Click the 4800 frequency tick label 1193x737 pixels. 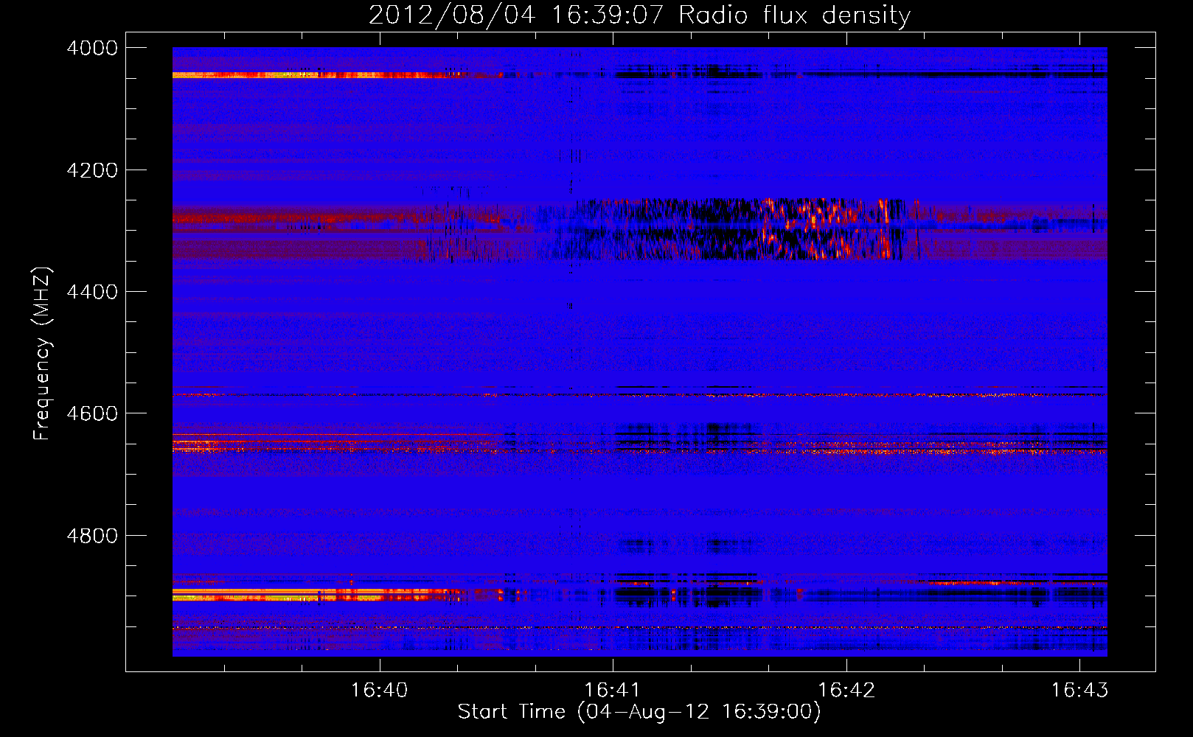click(92, 536)
